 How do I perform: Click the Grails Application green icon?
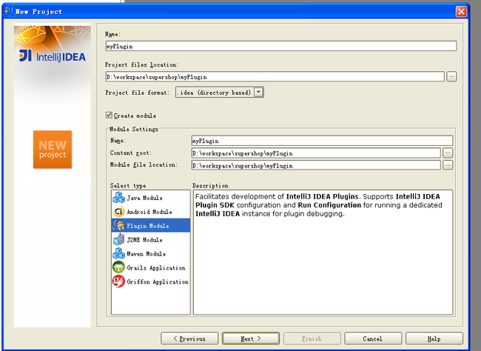click(x=118, y=267)
